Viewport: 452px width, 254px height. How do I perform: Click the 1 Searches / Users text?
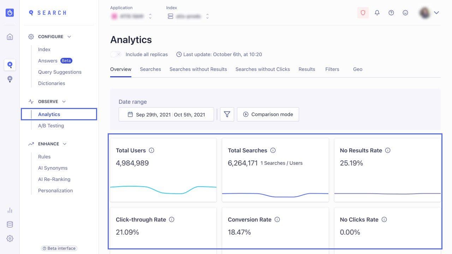tap(281, 163)
